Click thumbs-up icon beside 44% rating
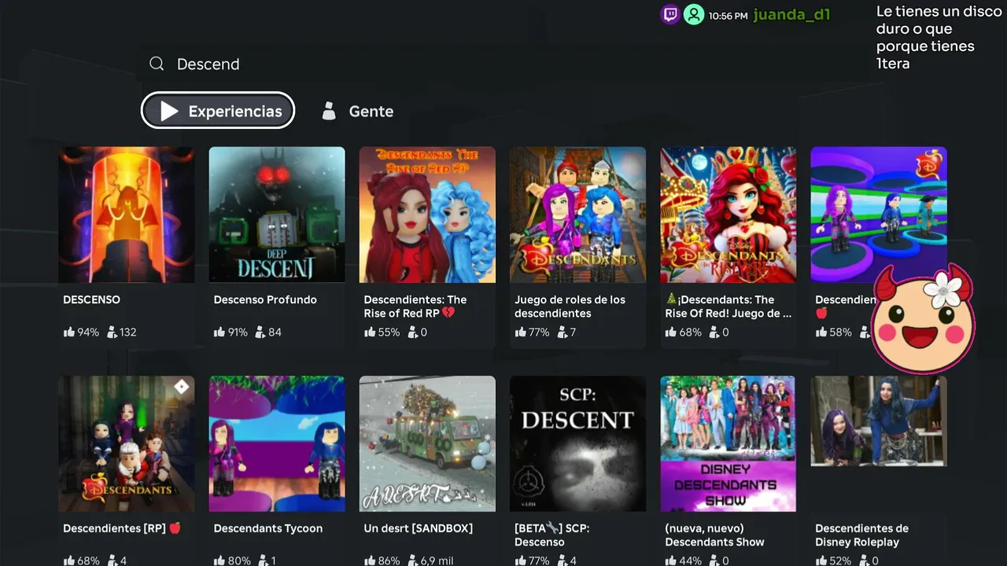This screenshot has height=566, width=1007. click(x=671, y=560)
